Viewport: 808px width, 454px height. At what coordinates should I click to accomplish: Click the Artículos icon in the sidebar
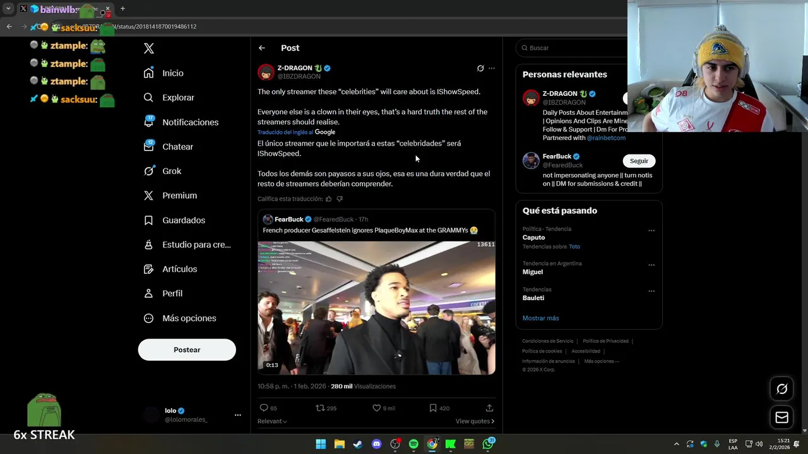pyautogui.click(x=149, y=269)
